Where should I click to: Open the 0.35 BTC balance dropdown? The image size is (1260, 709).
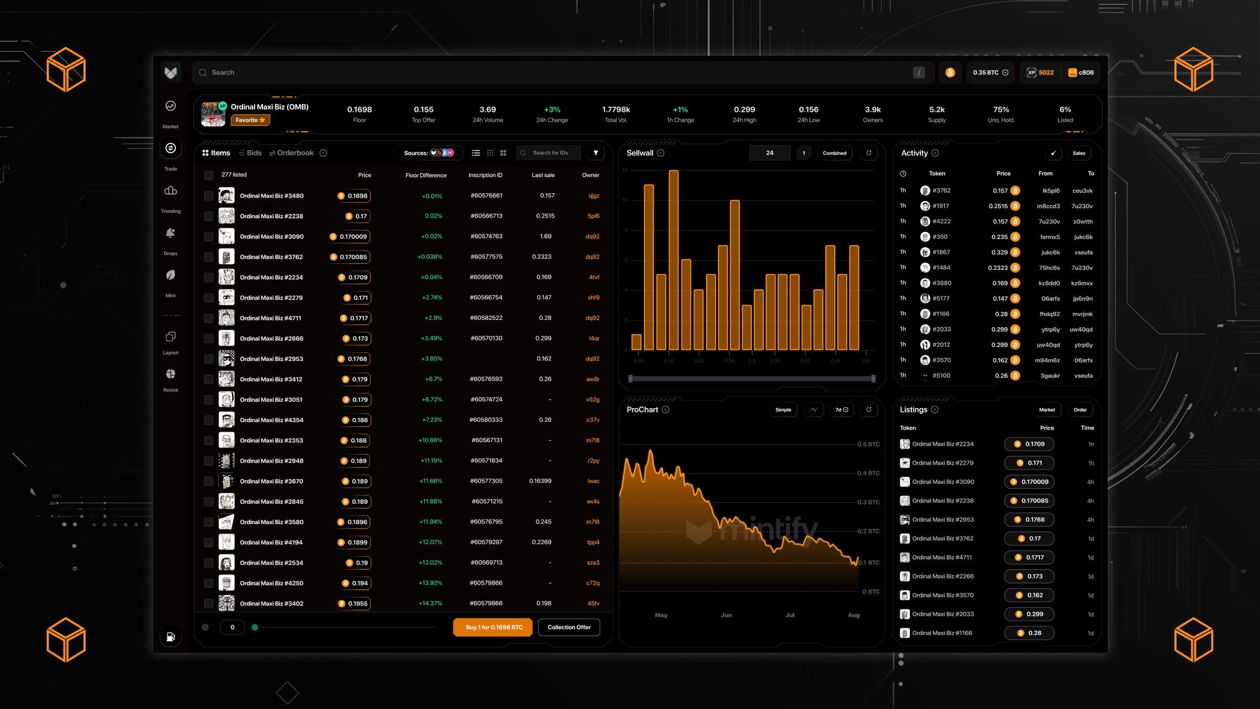coord(990,72)
